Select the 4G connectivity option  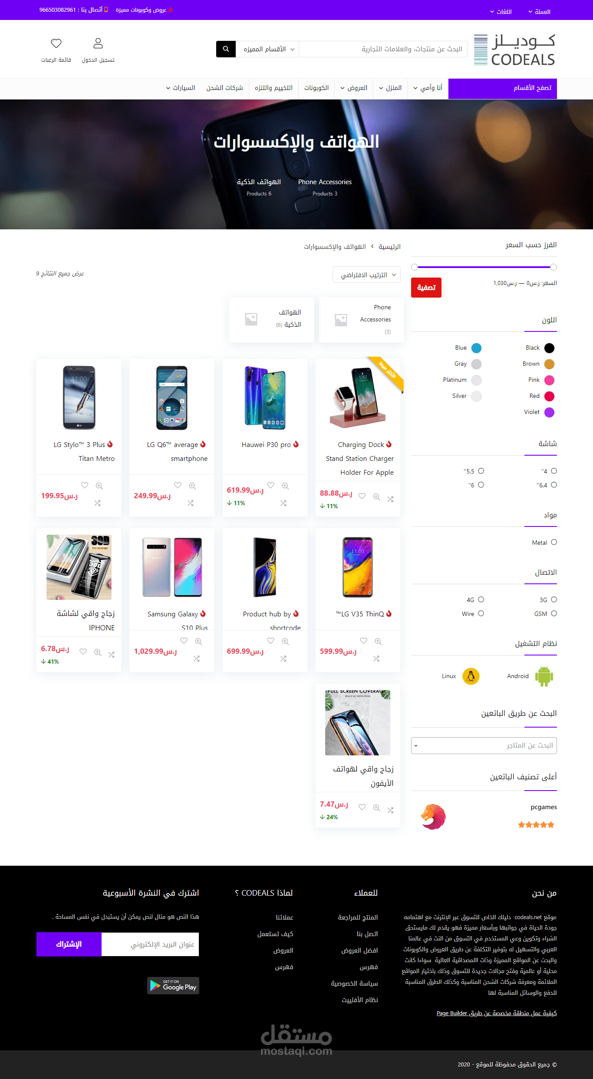tap(481, 599)
